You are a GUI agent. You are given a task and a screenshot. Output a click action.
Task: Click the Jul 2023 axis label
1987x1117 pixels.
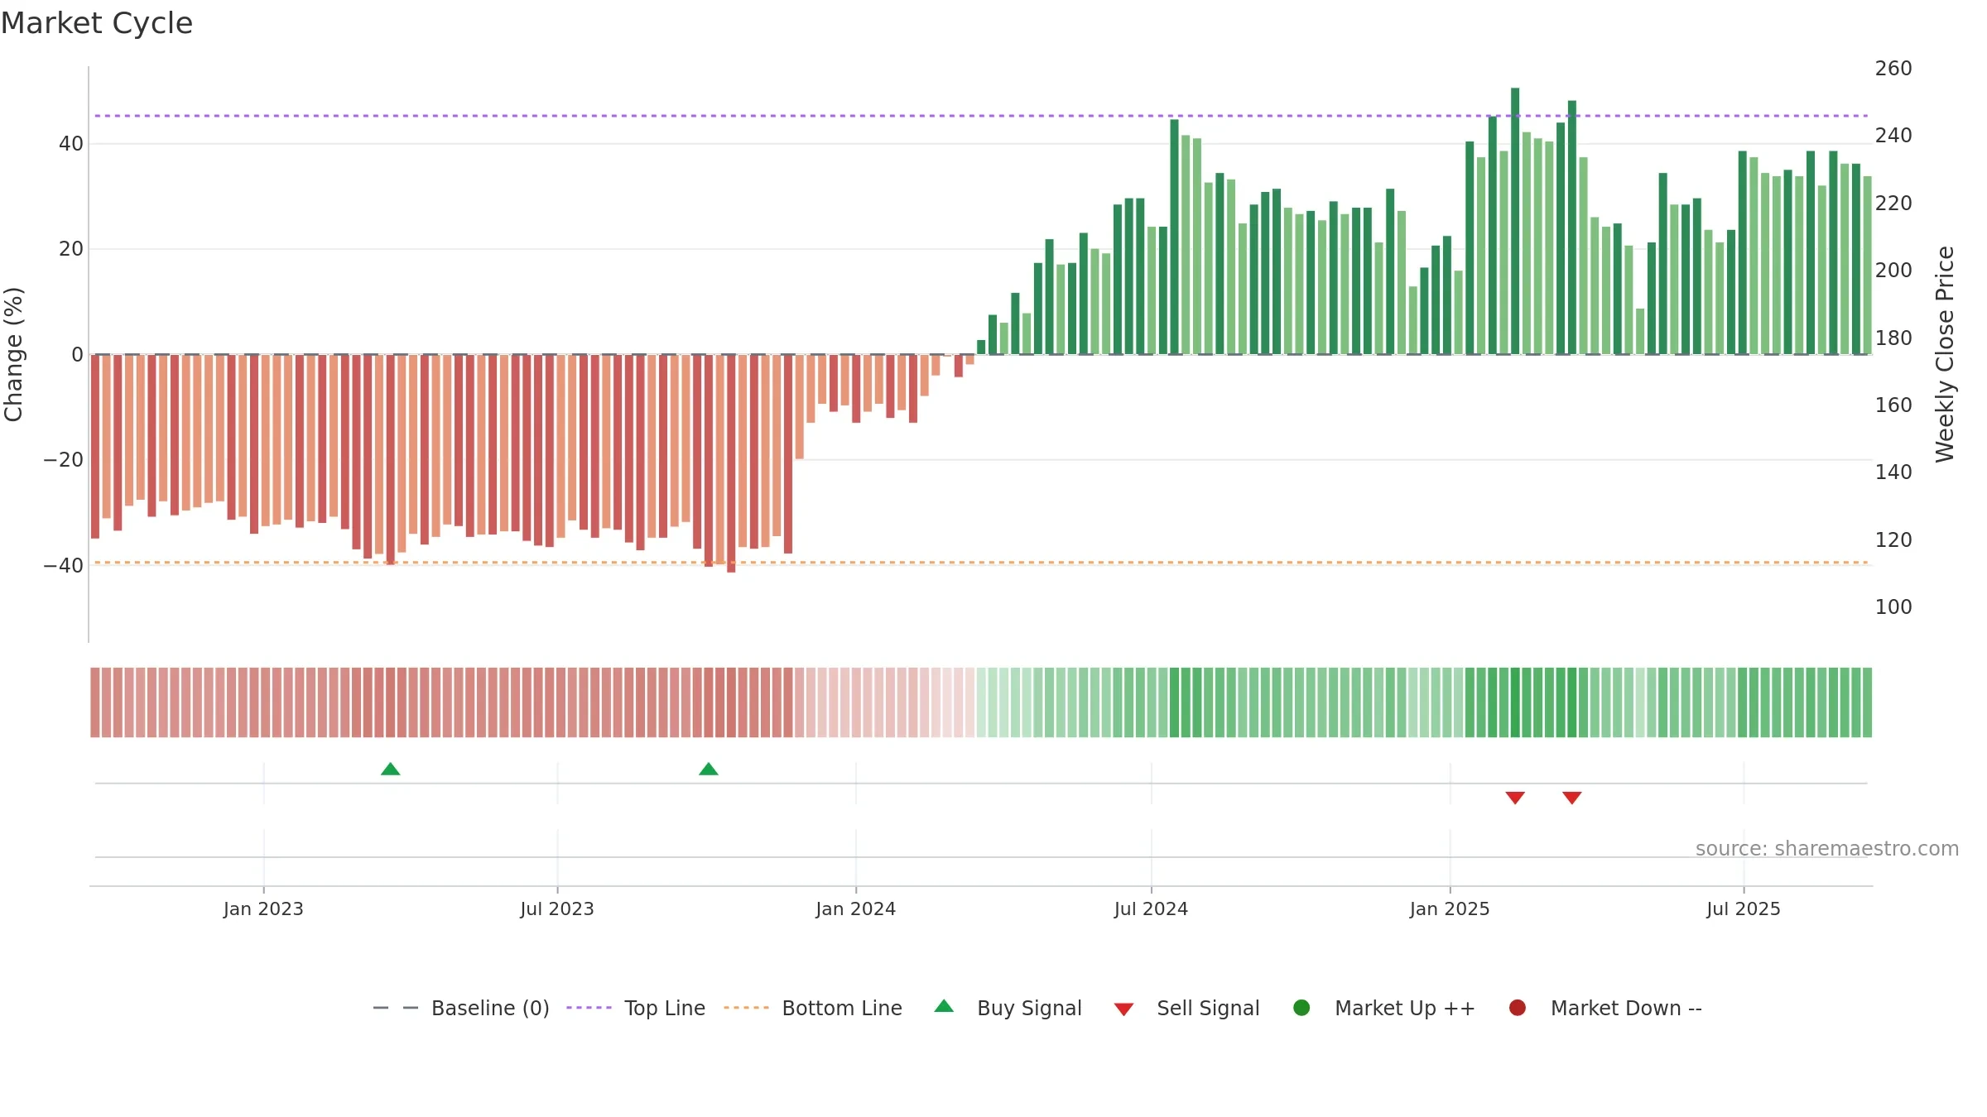(x=557, y=908)
